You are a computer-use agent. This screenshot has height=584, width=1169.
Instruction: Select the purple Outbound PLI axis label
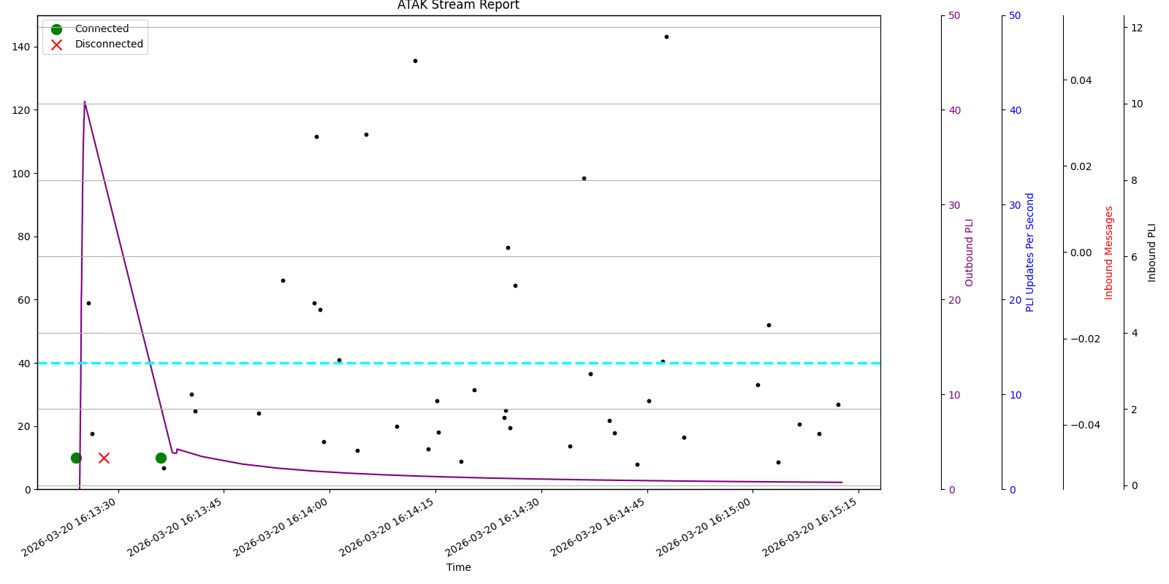pyautogui.click(x=970, y=252)
